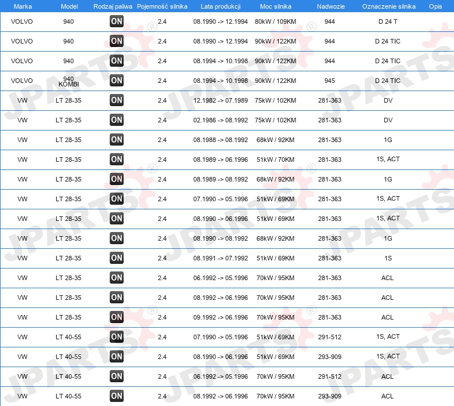Select ACL engine code in 09.1992 row
This screenshot has height=406, width=454.
(387, 317)
